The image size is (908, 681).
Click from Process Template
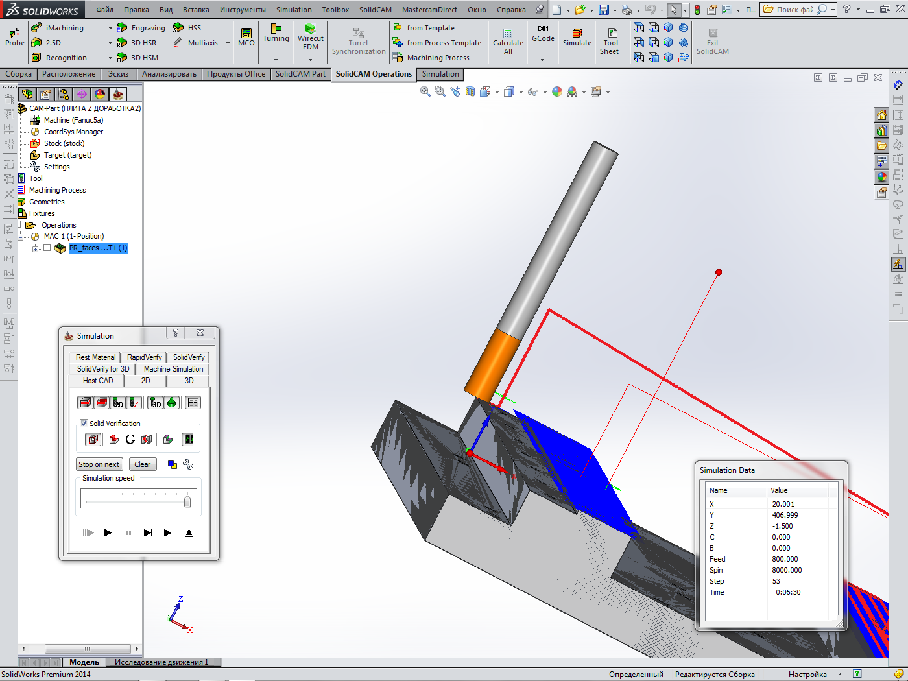click(x=437, y=43)
